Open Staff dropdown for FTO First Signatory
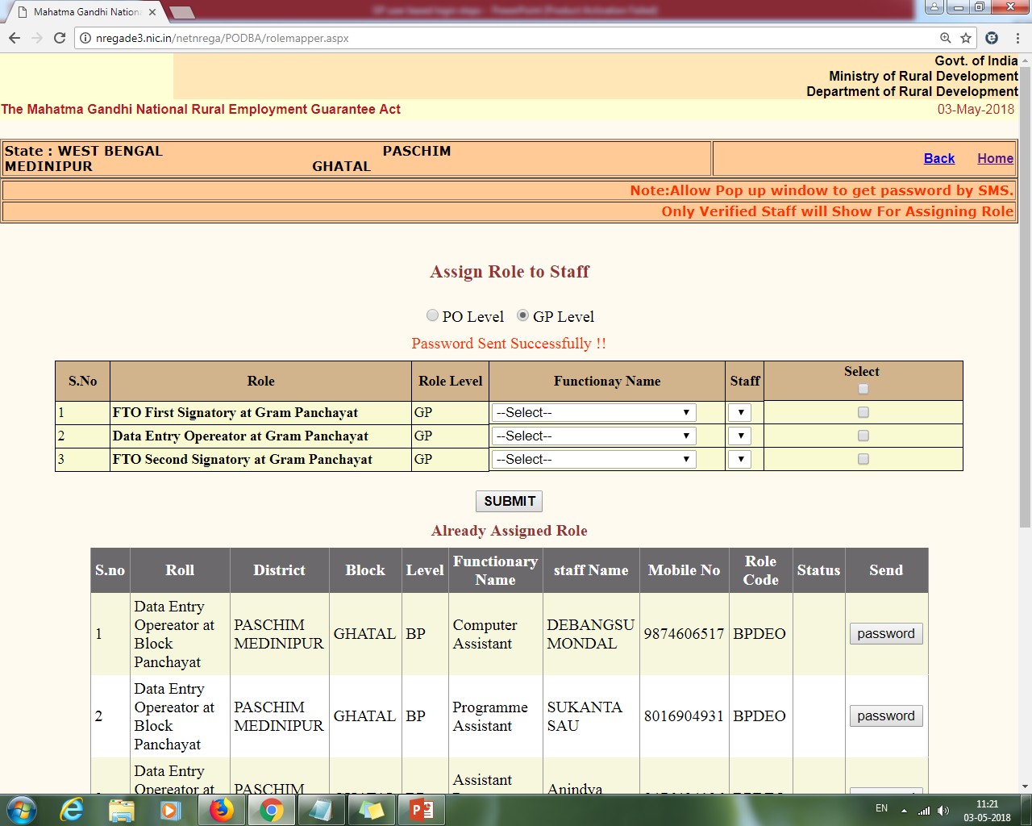The height and width of the screenshot is (826, 1032). coord(739,412)
